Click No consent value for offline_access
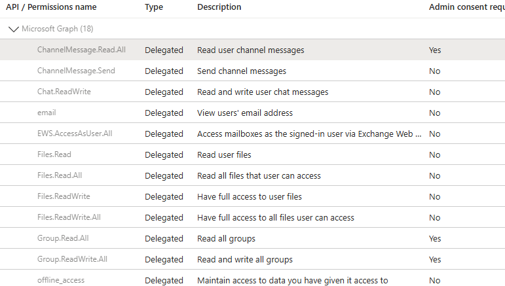This screenshot has height=286, width=505. 434,281
